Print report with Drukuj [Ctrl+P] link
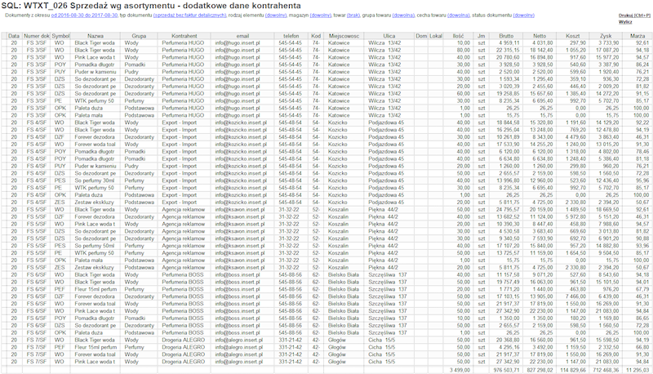This screenshot has height=374, width=653. click(x=634, y=16)
